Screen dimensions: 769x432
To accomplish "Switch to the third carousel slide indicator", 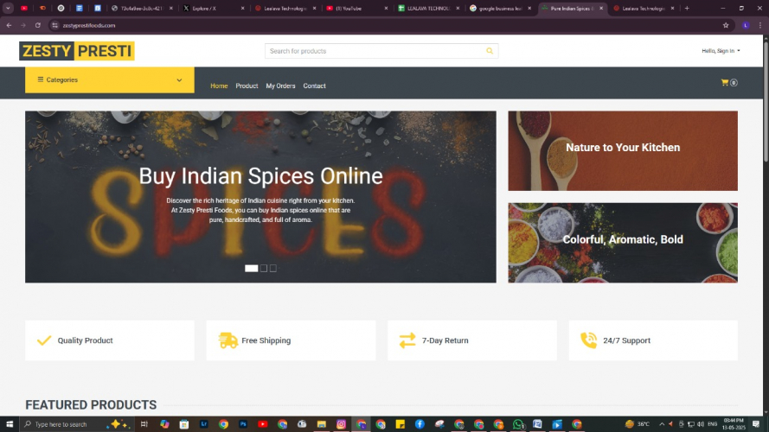I will 273,269.
